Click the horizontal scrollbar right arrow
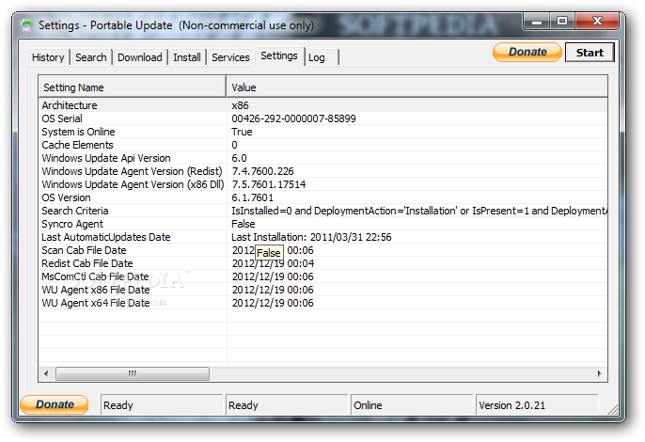Viewport: 645px width, 442px height. tap(599, 373)
